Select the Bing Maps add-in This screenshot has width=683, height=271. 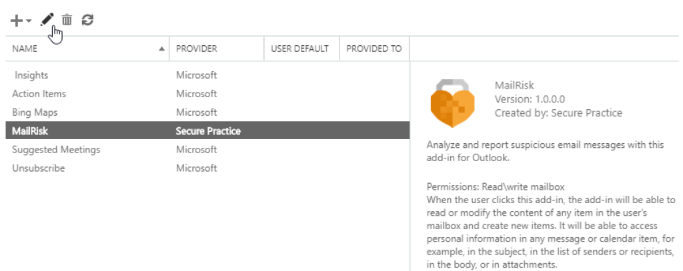coord(35,113)
